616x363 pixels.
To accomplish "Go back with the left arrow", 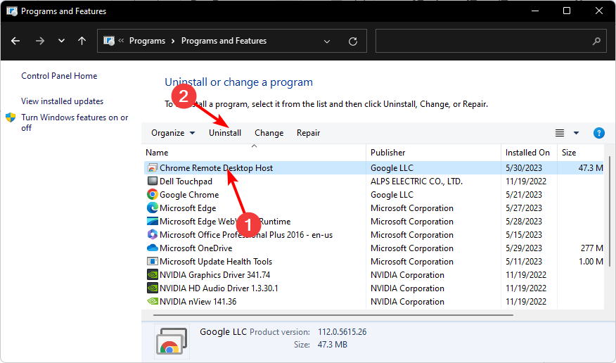I will coord(15,41).
